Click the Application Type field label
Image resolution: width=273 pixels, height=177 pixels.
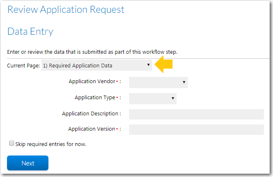(95, 98)
